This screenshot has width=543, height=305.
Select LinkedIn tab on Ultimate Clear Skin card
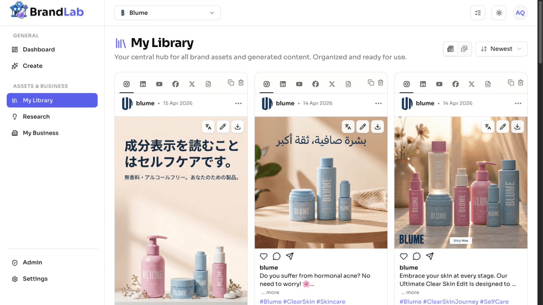(x=423, y=84)
